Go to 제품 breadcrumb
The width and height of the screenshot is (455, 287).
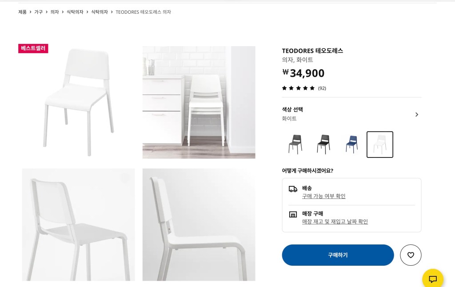22,12
